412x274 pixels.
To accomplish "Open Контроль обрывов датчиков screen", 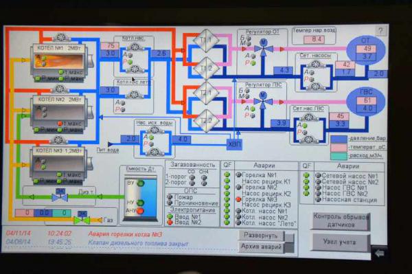I will coord(341,221).
